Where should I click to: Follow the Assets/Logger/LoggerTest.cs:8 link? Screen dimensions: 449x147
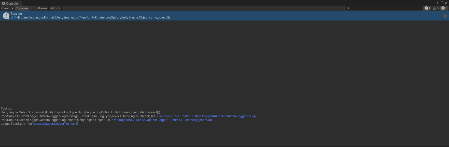point(55,124)
